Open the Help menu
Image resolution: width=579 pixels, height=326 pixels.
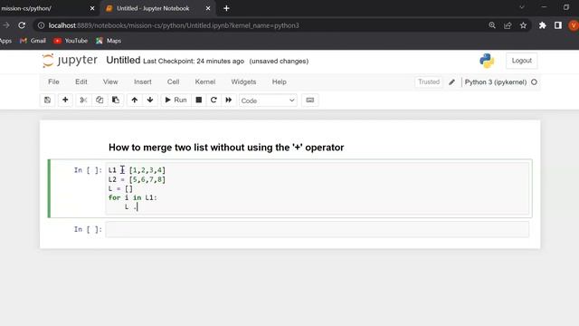[x=280, y=81]
